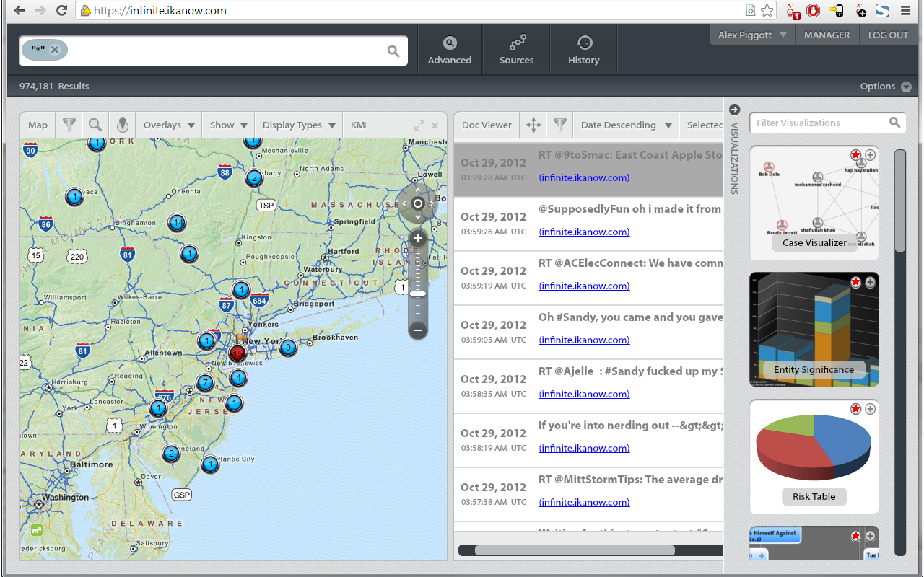Remove the "*" search term tag
The width and height of the screenshot is (924, 577).
[55, 50]
